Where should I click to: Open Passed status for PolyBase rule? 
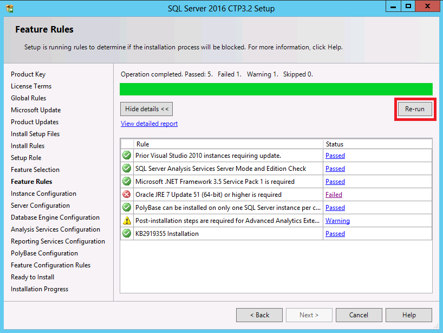[x=335, y=208]
